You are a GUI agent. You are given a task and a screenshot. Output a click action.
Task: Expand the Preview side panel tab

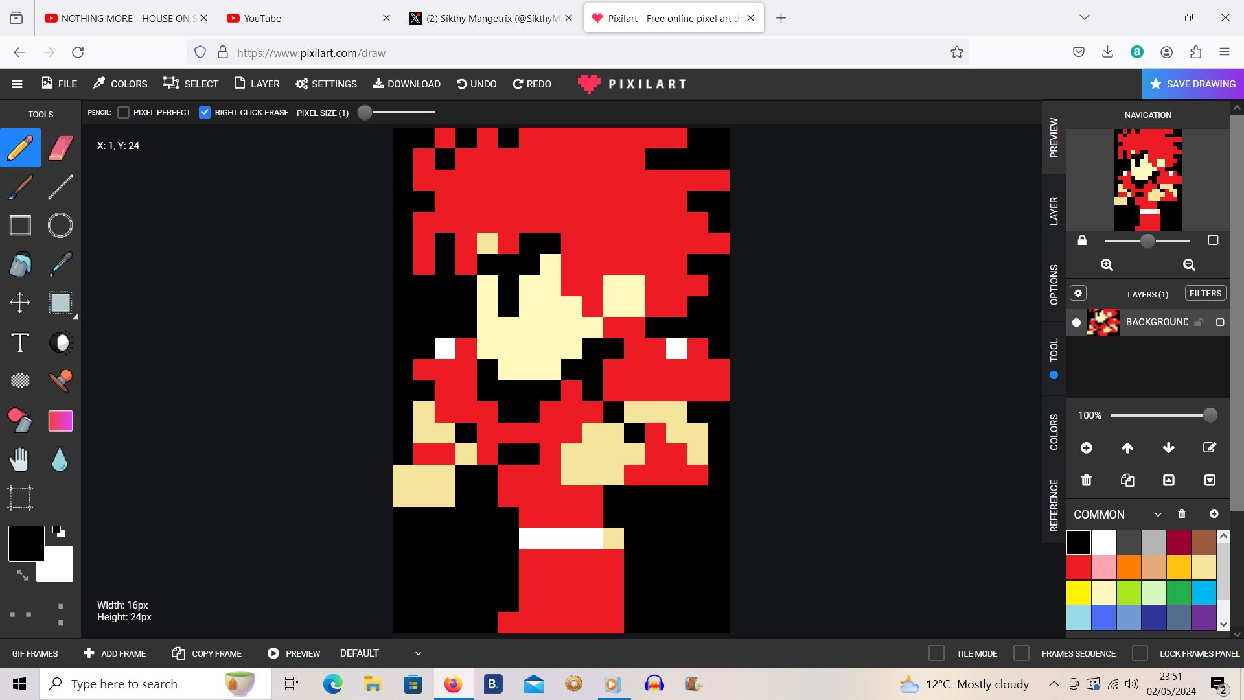click(x=1054, y=137)
